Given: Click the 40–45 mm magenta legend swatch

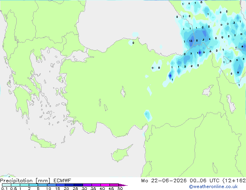Looking at the screenshot, I should coord(105,185).
